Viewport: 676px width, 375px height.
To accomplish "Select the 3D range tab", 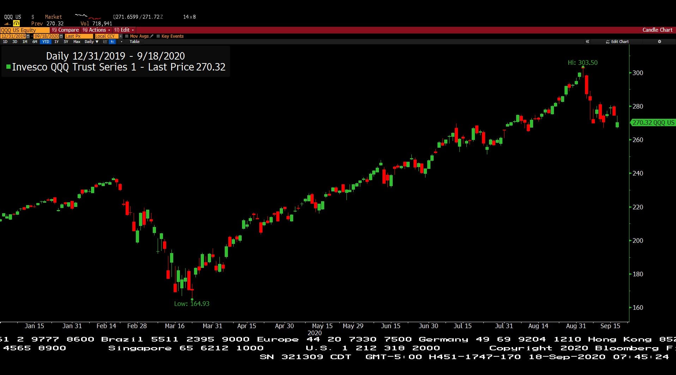I will click(x=15, y=42).
